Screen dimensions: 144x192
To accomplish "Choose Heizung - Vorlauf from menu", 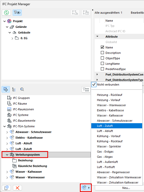I will (117, 100).
